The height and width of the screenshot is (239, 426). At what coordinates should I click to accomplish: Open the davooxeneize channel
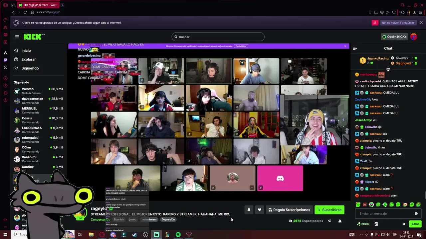pos(38,101)
